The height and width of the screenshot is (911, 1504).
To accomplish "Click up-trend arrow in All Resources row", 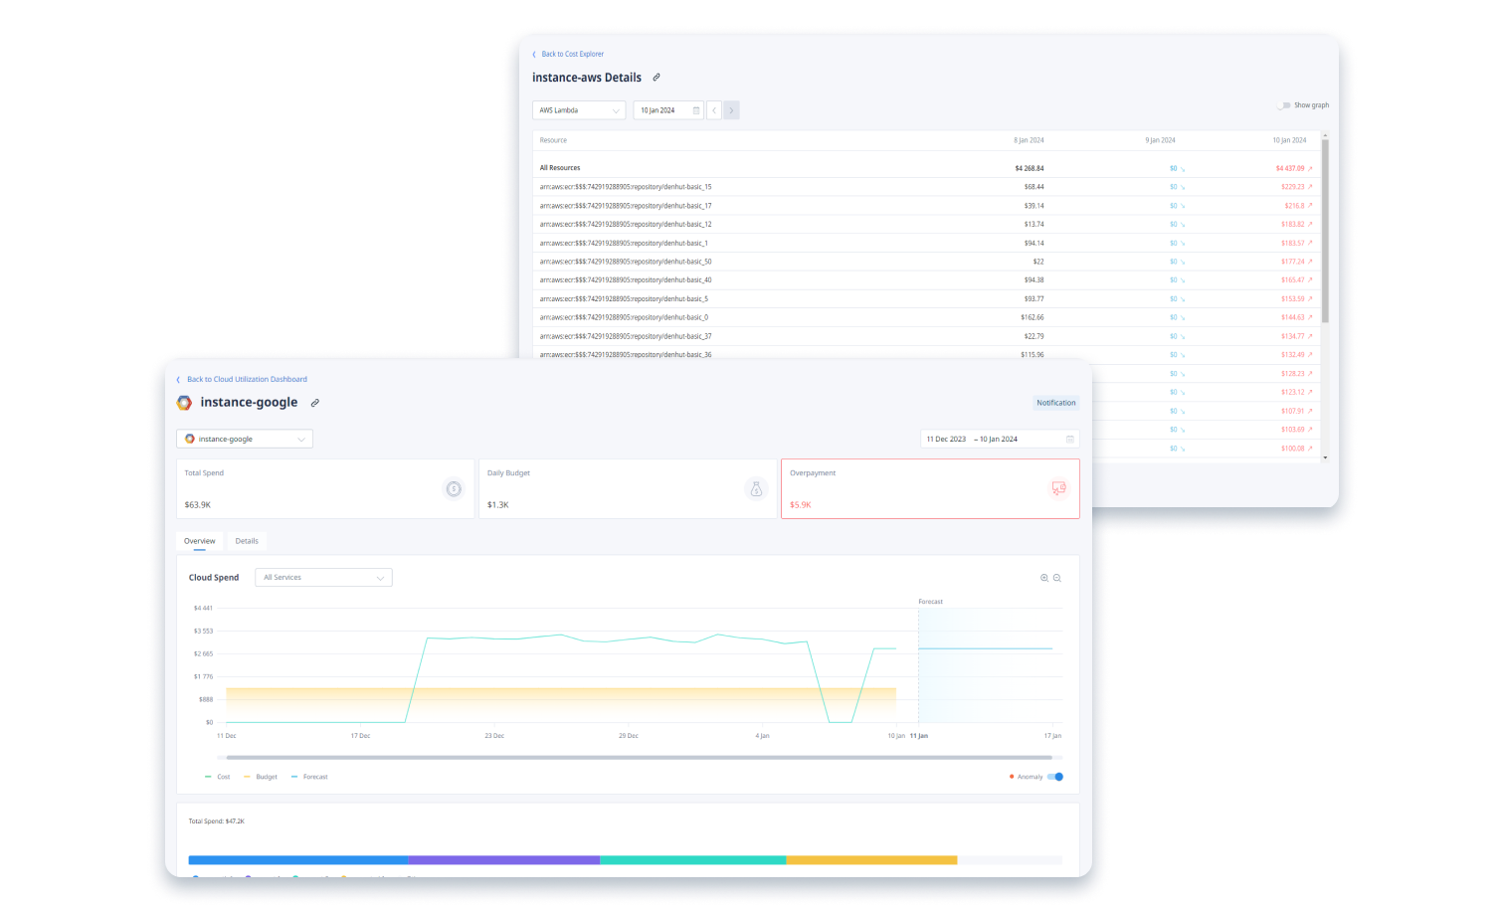I will click(1310, 169).
